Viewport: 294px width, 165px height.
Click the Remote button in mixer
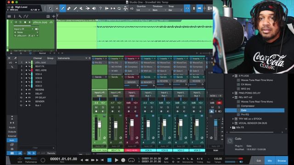tap(51, 153)
